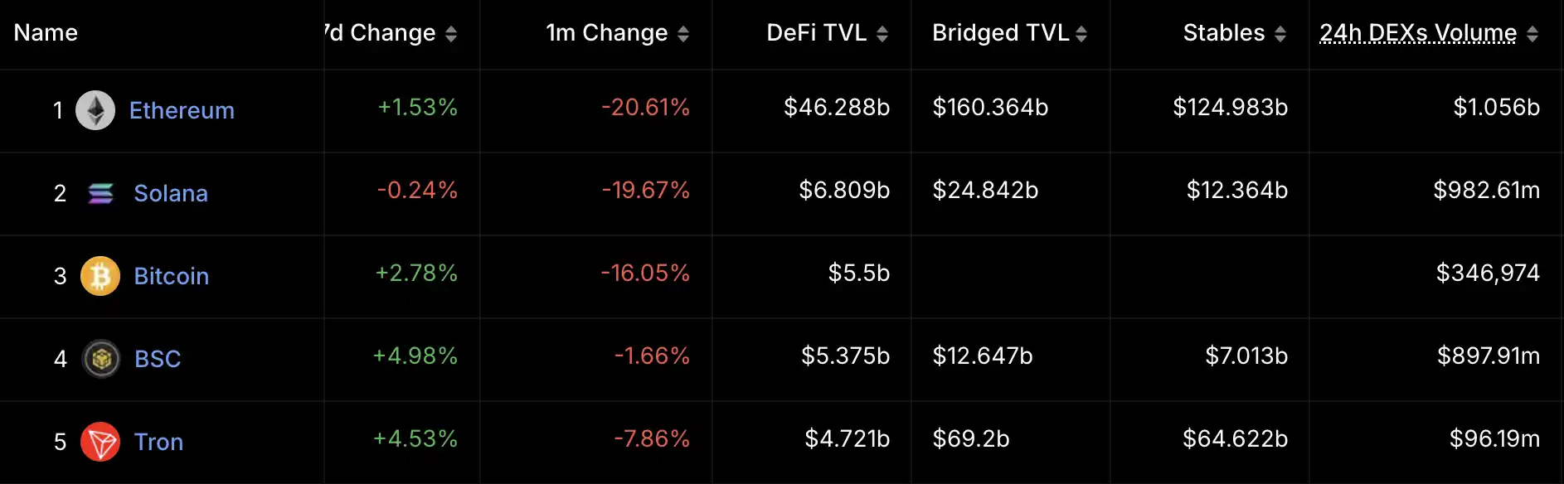Click the DeFi TVL header text
Screen dimensions: 1564x484
pyautogui.click(x=816, y=33)
